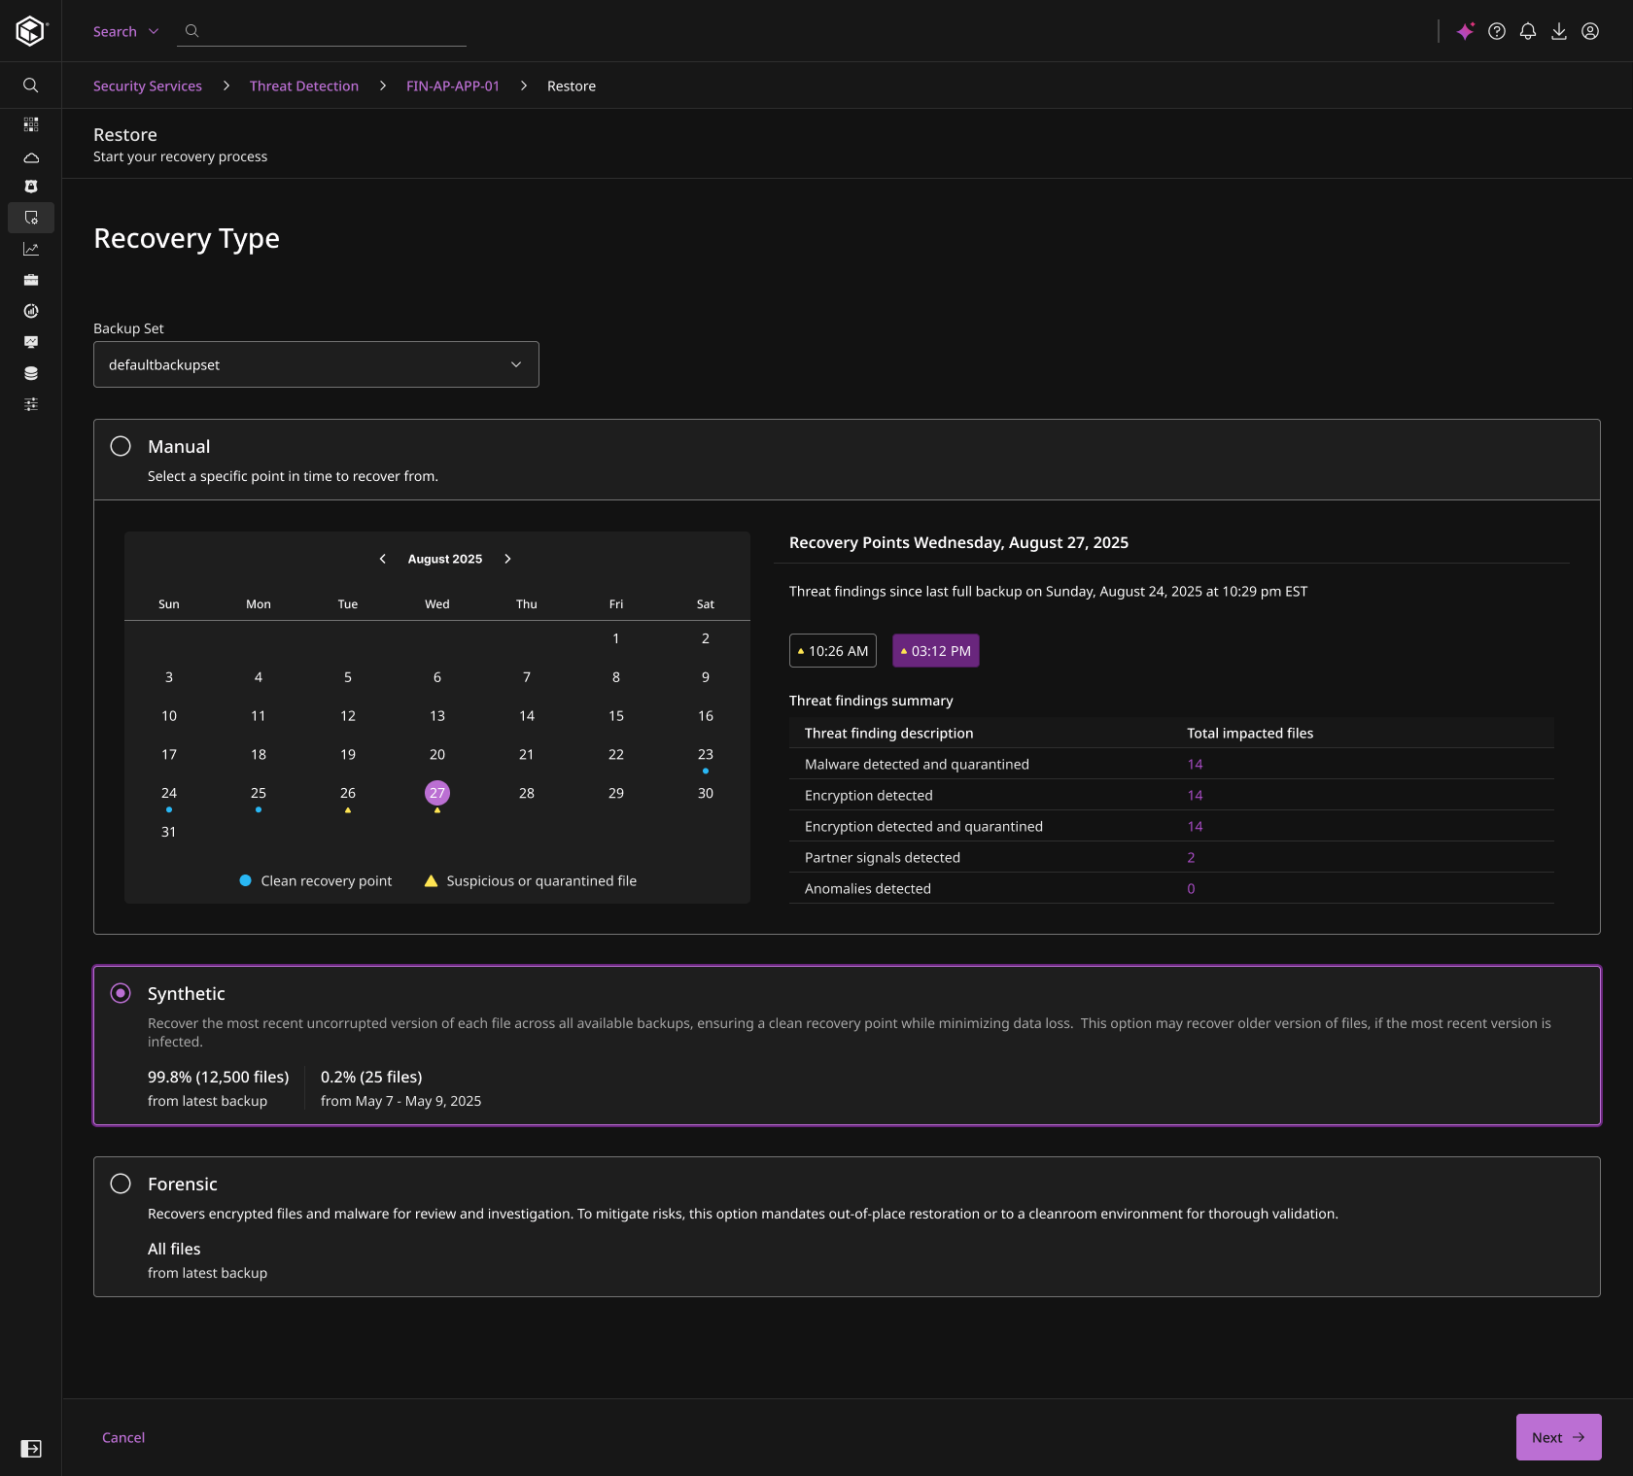Select the 10:26 AM recovery point

833,651
